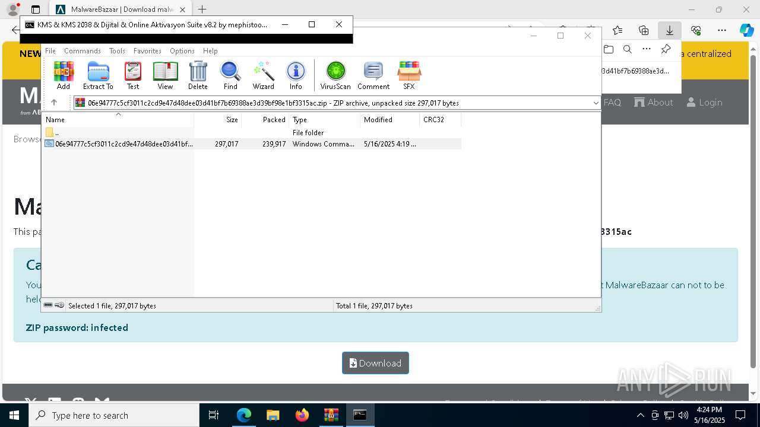
Task: Show archive Info
Action: (296, 75)
